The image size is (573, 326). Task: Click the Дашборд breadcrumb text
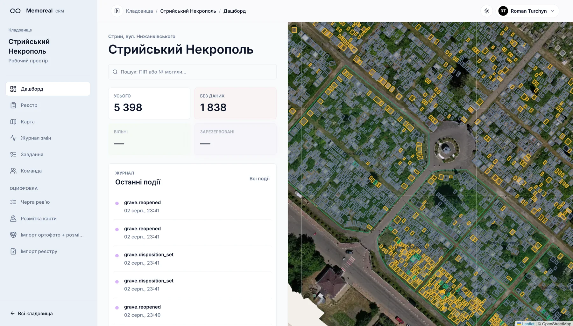click(235, 11)
